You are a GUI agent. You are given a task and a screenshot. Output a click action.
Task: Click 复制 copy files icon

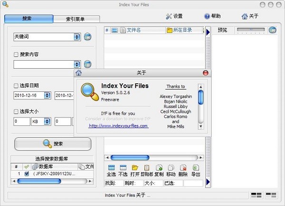tap(159, 168)
